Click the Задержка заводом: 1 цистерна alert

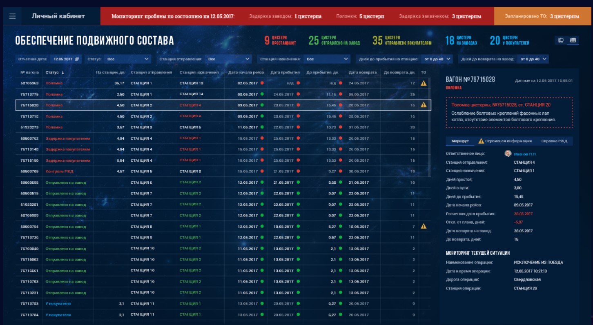pyautogui.click(x=285, y=16)
